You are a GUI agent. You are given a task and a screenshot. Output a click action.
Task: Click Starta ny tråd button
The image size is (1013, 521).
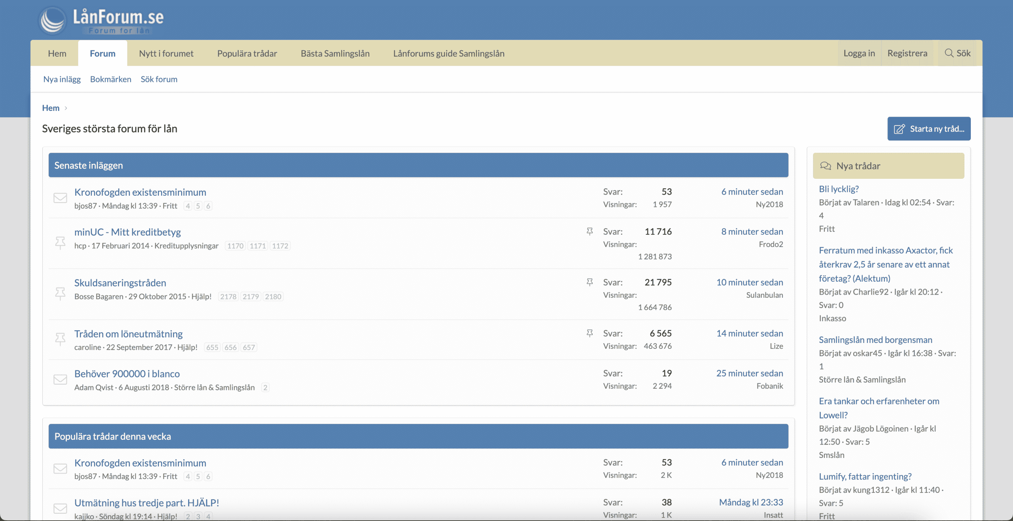[929, 129]
